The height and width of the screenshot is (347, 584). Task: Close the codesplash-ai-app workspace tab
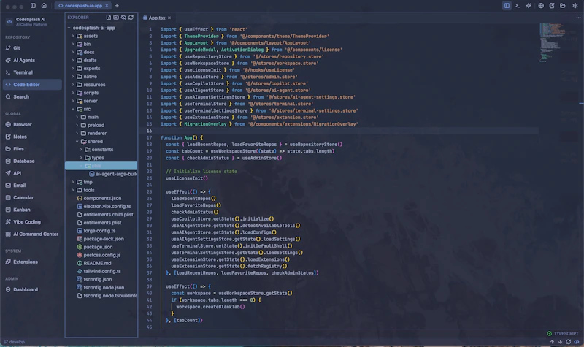107,6
